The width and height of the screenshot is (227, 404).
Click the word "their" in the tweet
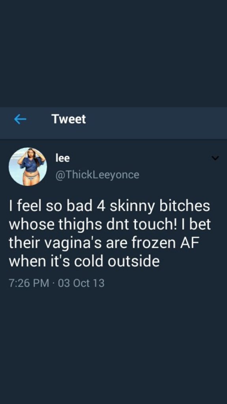(x=21, y=243)
